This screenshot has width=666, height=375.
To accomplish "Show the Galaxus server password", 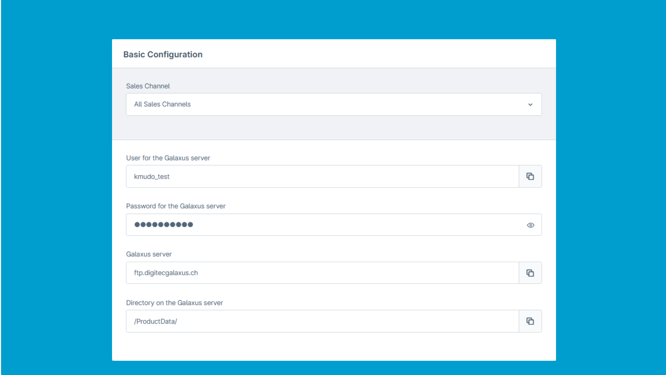I will (x=530, y=225).
